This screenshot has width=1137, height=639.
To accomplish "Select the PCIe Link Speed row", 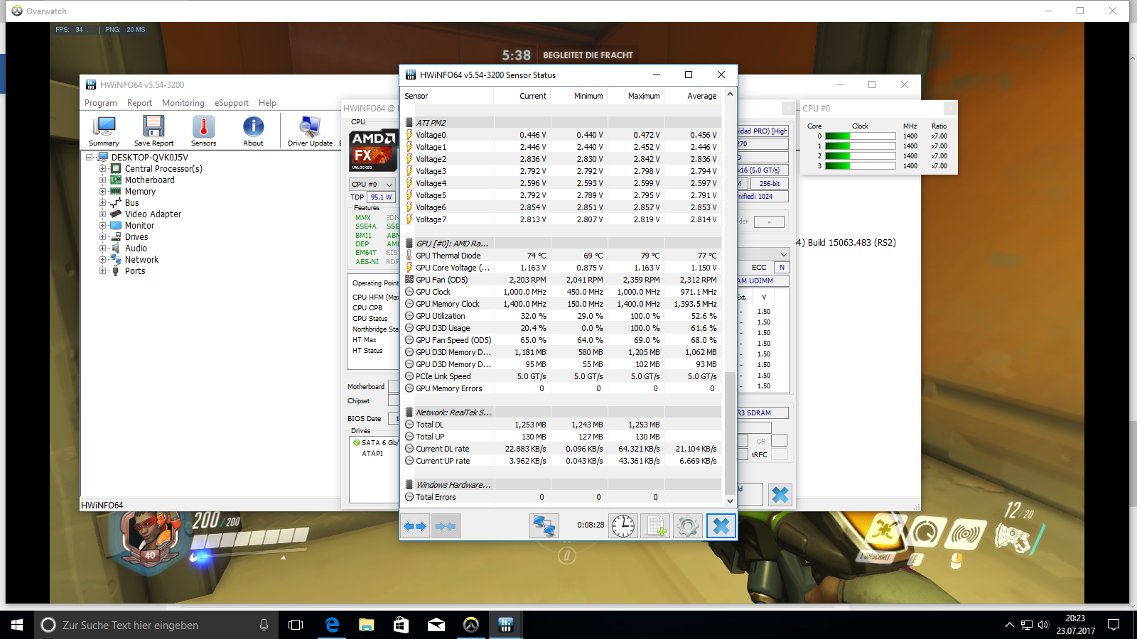I will (561, 376).
